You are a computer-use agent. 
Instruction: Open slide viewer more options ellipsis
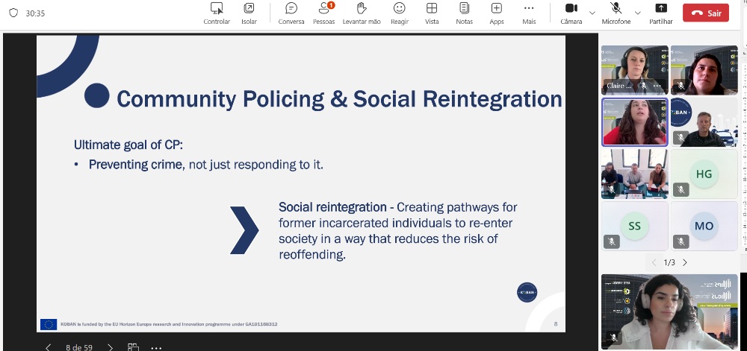[156, 348]
